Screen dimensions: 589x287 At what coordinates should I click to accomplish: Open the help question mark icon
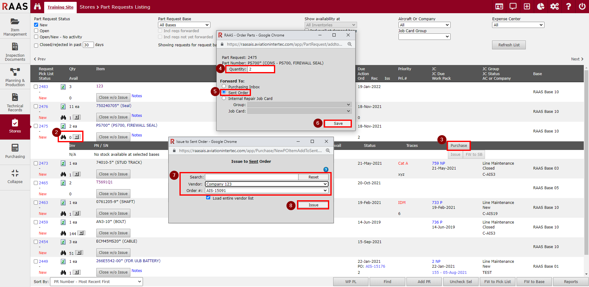tap(568, 6)
